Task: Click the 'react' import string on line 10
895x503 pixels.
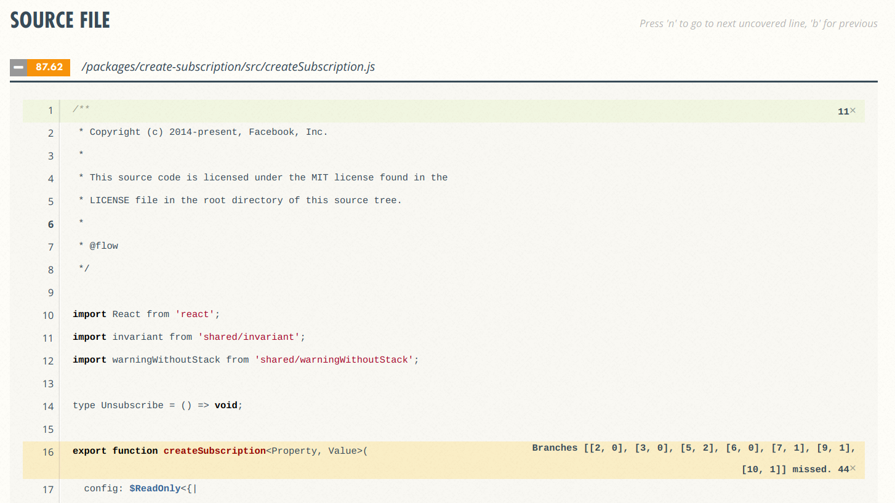Action: tap(196, 314)
